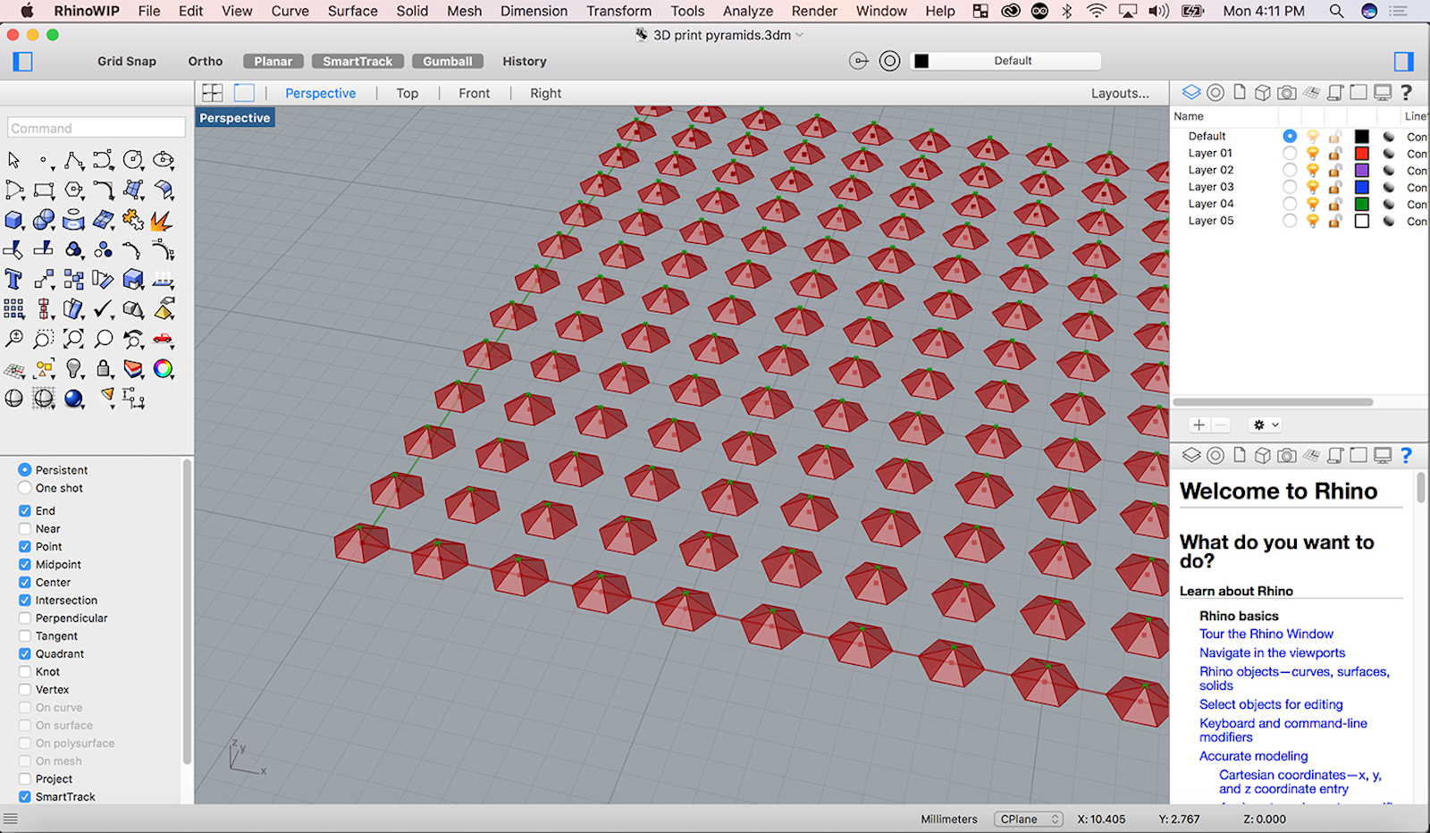Image resolution: width=1430 pixels, height=833 pixels.
Task: Open the Curve menu
Action: pyautogui.click(x=290, y=11)
